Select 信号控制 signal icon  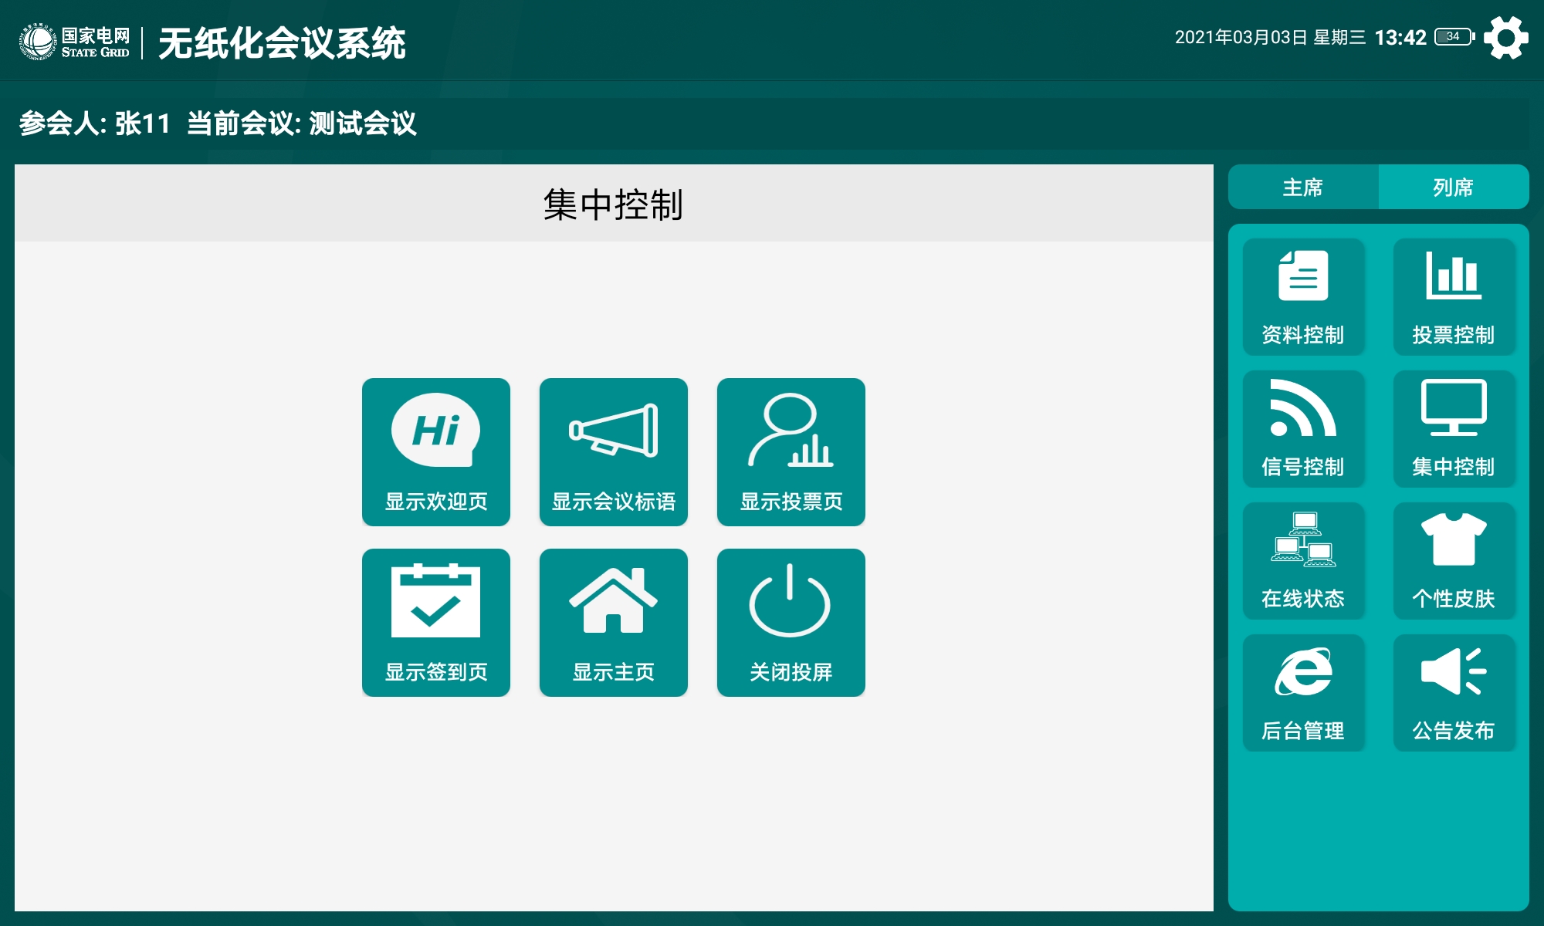[1303, 429]
